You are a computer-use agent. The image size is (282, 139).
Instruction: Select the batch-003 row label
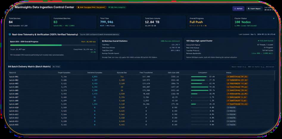coord(14,84)
